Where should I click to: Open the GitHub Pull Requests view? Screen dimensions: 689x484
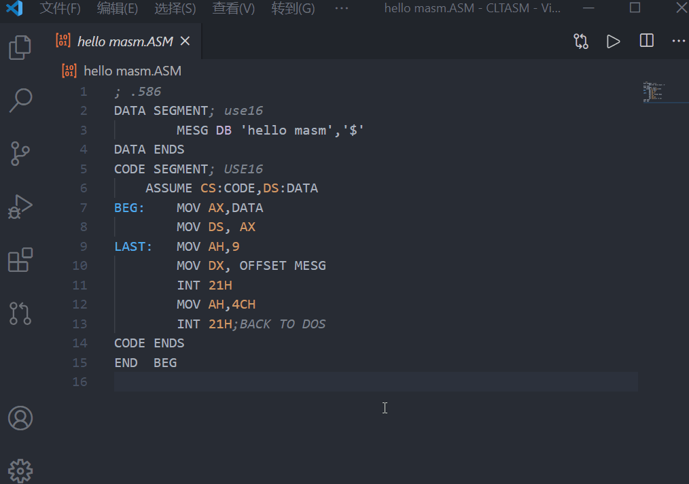point(20,313)
